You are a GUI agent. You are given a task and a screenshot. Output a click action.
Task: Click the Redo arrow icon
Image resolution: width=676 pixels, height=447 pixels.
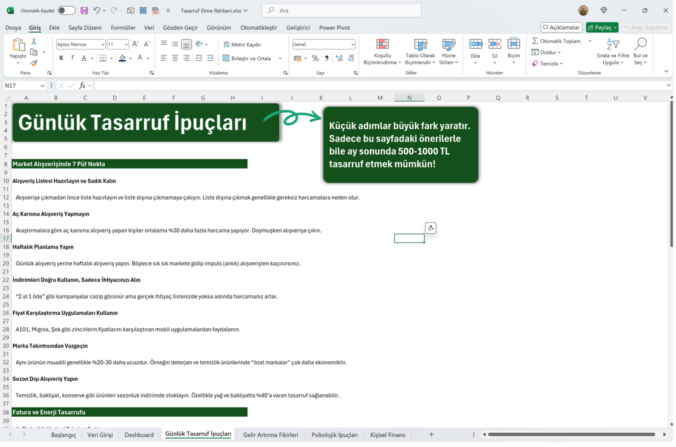point(114,10)
